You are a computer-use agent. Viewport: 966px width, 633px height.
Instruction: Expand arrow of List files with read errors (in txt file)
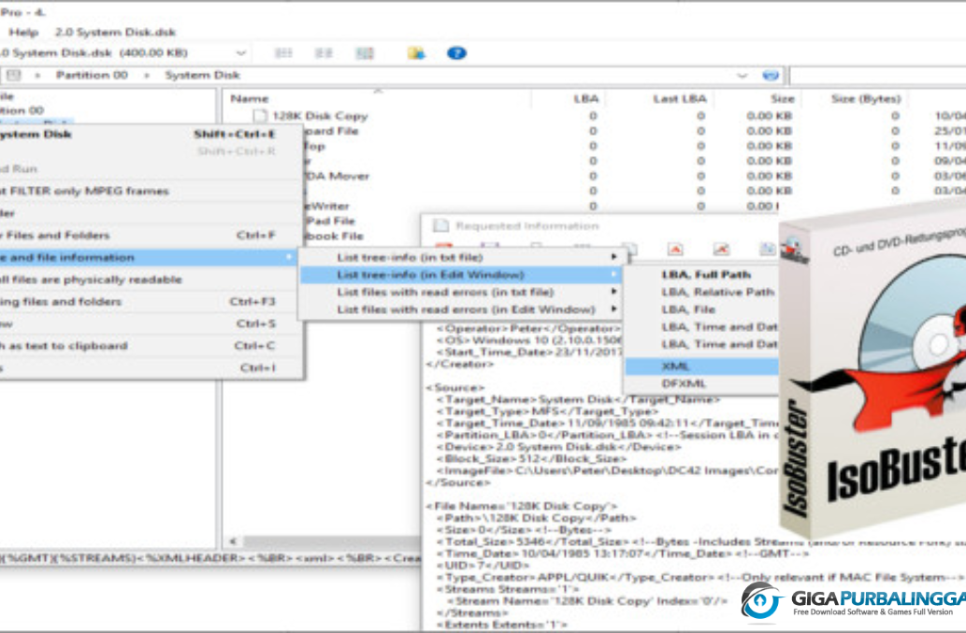(x=613, y=291)
